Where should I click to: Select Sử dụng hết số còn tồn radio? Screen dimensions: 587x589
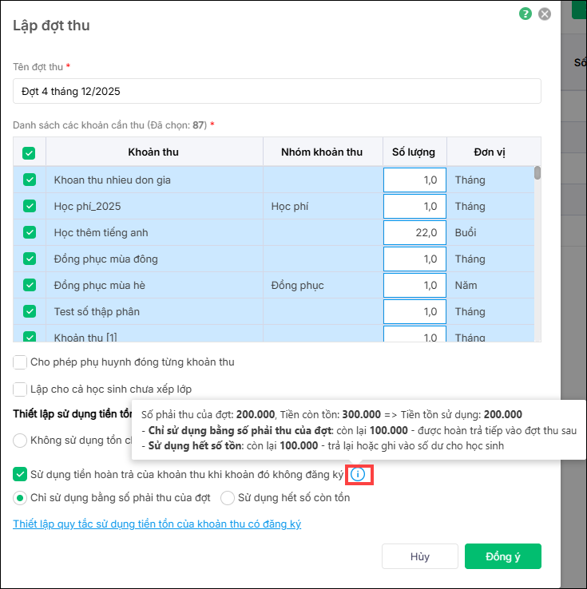click(228, 498)
